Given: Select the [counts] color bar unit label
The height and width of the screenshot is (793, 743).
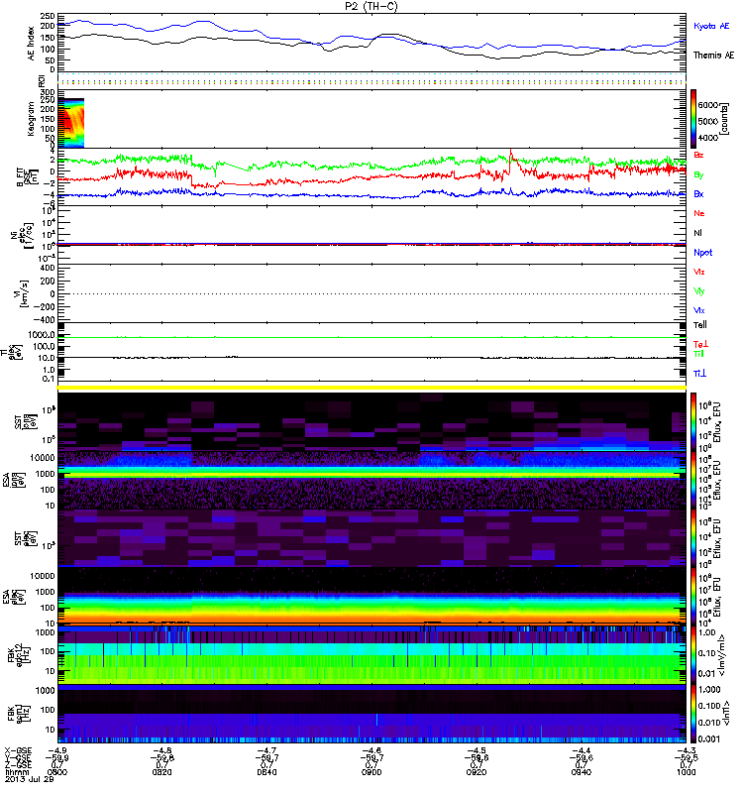Looking at the screenshot, I should 725,119.
